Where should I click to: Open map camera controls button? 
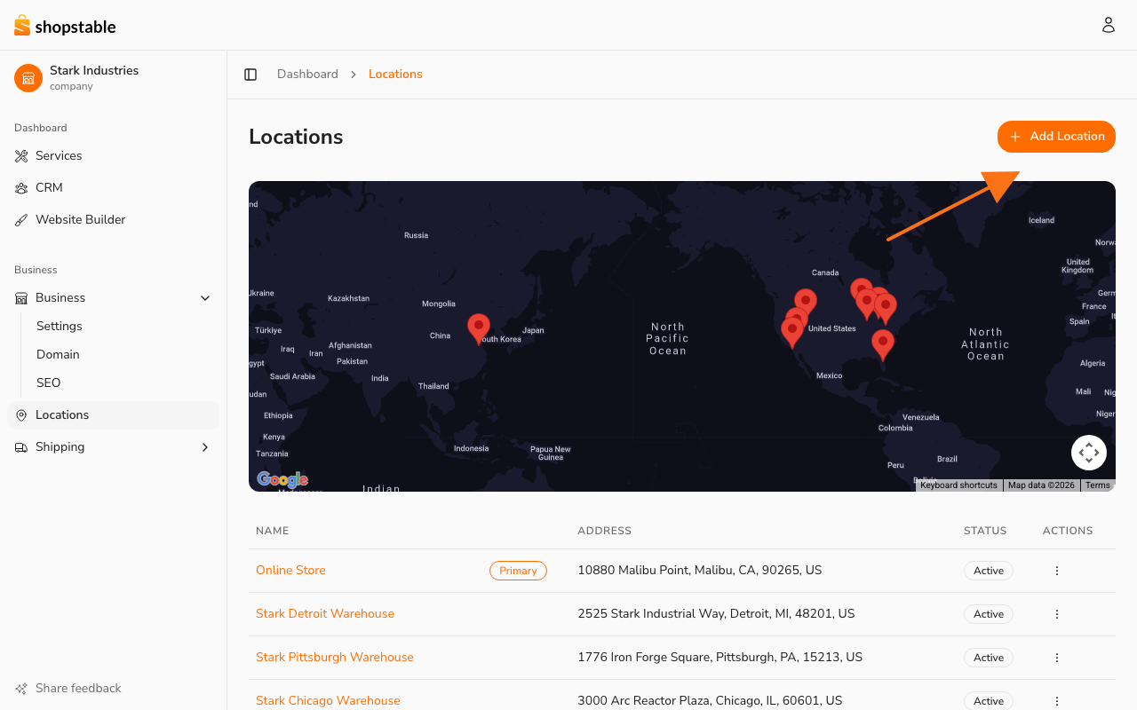(x=1089, y=453)
